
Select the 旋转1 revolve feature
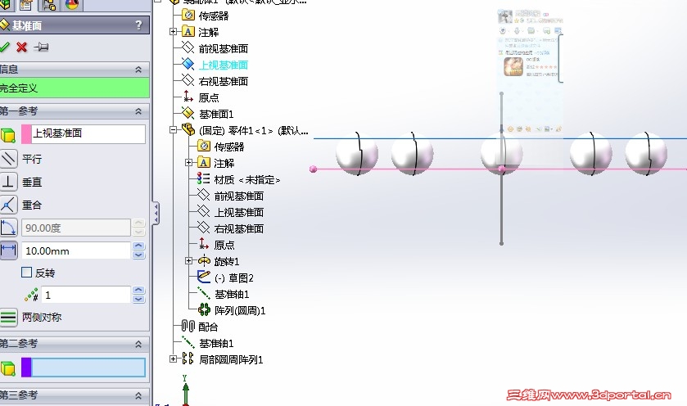click(227, 262)
